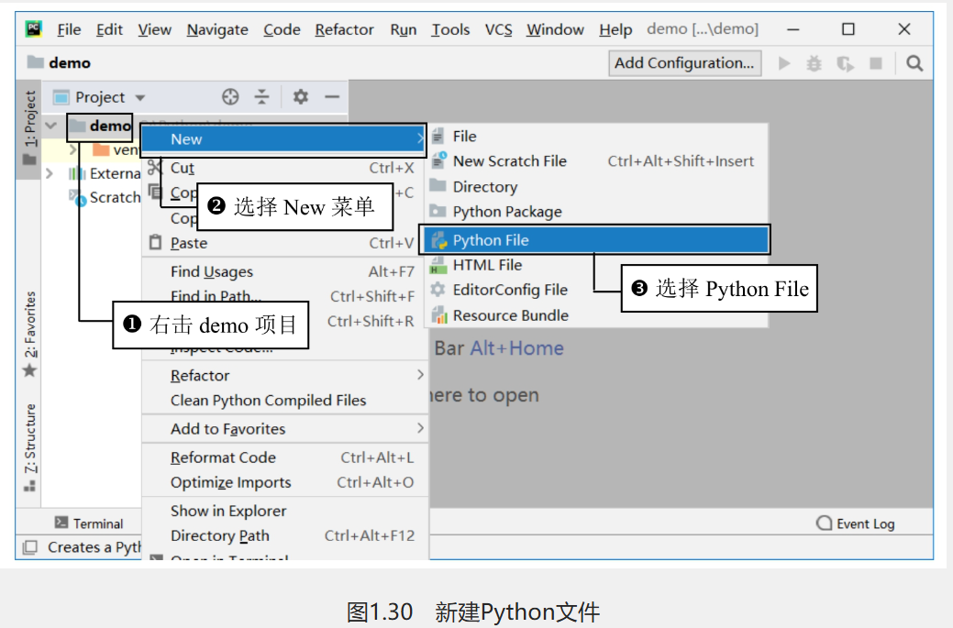Click the Stop square icon in toolbar
This screenshot has width=953, height=628.
tap(876, 63)
